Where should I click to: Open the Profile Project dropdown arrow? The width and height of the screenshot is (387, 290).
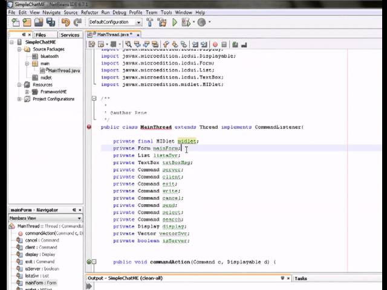click(210, 22)
